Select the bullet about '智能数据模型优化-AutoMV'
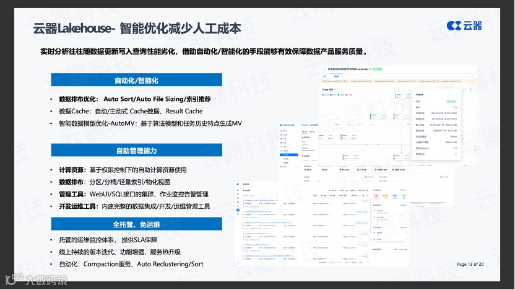515x290 pixels. [x=150, y=123]
